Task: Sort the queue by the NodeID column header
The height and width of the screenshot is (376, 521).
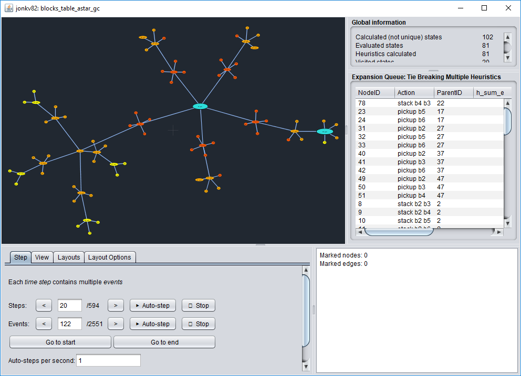Action: click(x=375, y=93)
